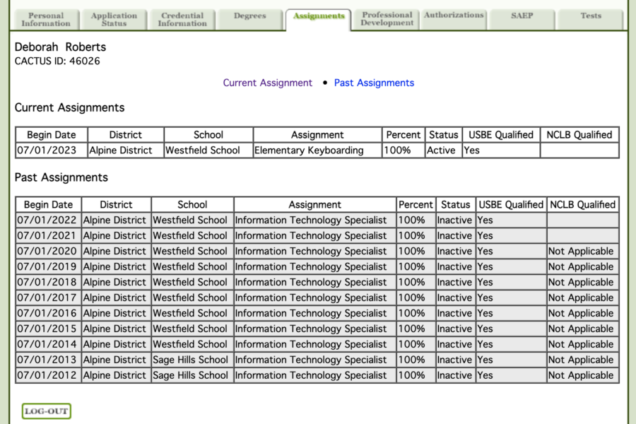Image resolution: width=636 pixels, height=424 pixels.
Task: Click the Active status cell
Action: tap(444, 150)
